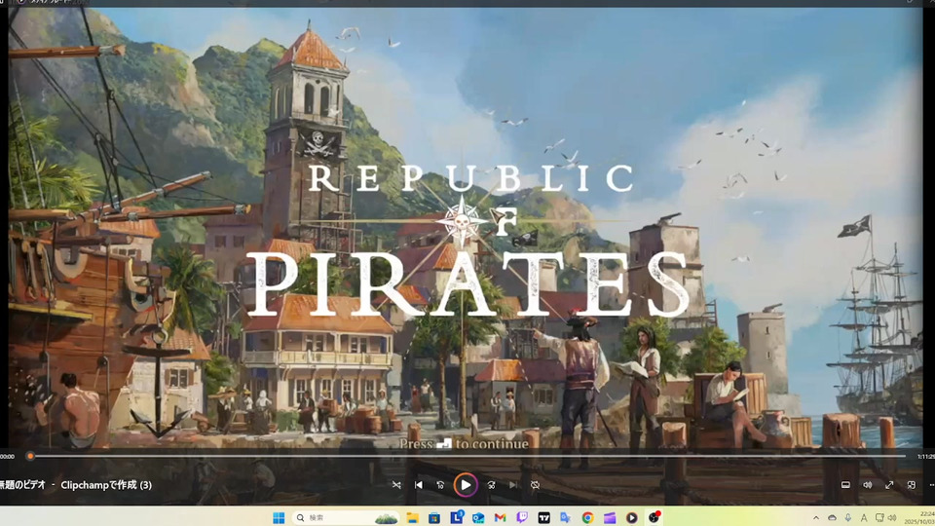Open Clipchamp from the taskbar

pyautogui.click(x=610, y=517)
